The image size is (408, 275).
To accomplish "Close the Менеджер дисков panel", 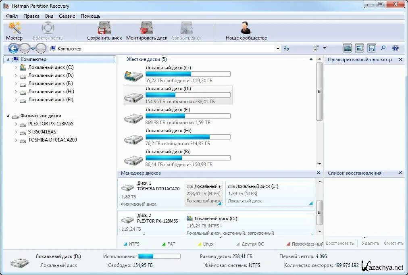I will pos(318,173).
